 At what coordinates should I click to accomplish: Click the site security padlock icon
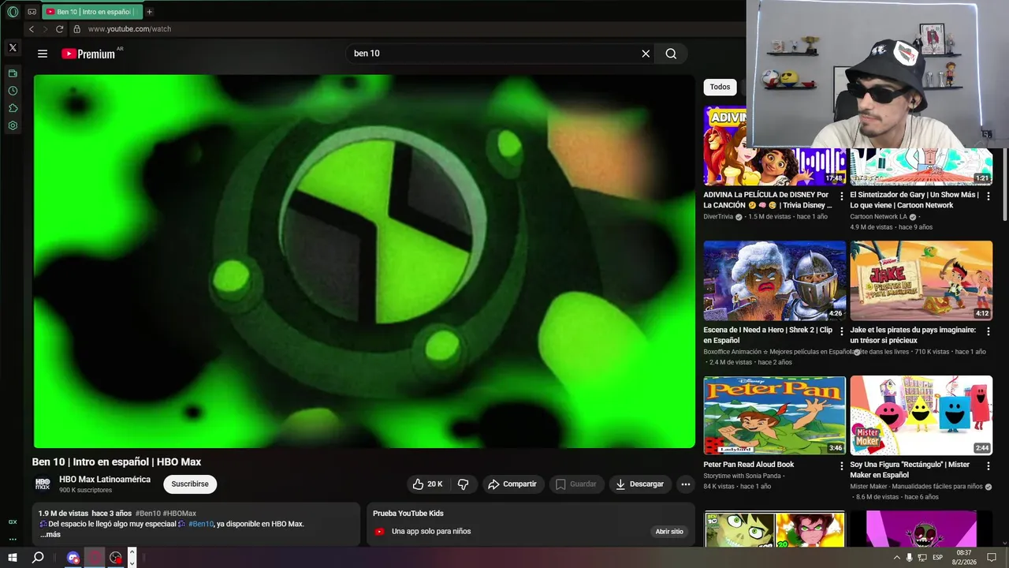coord(76,29)
